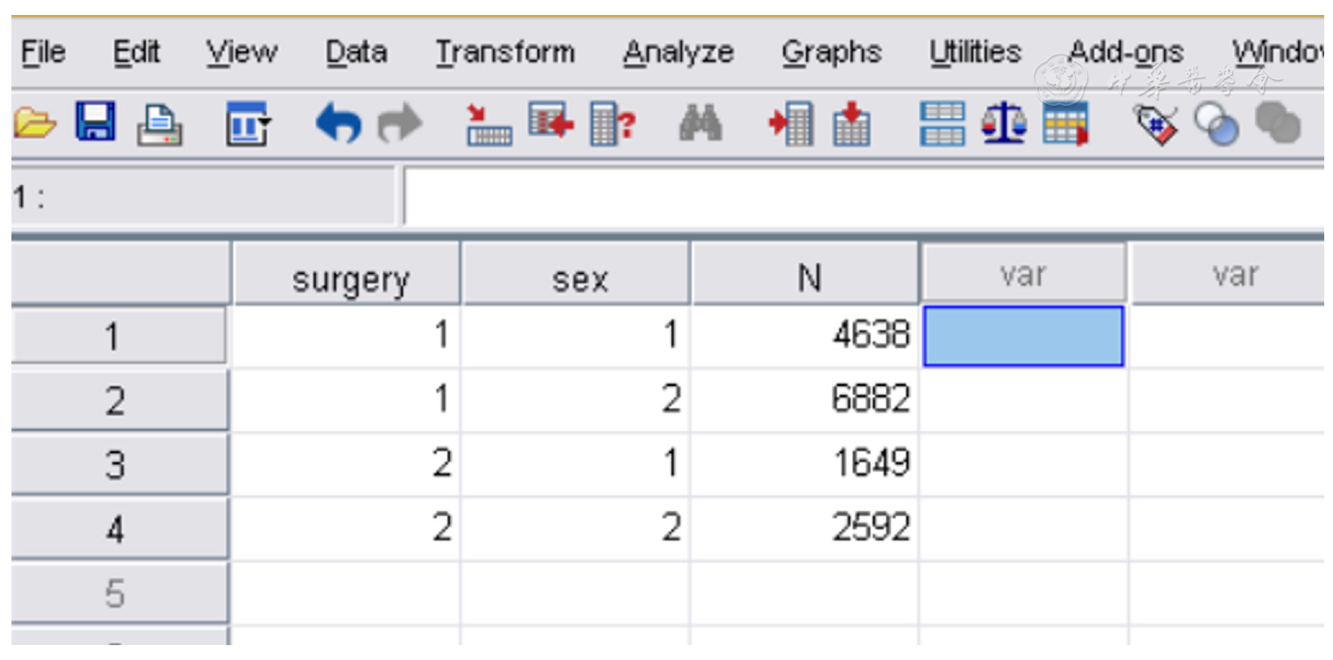Click the Go to case icon
The height and width of the screenshot is (660, 1333).
tap(489, 124)
